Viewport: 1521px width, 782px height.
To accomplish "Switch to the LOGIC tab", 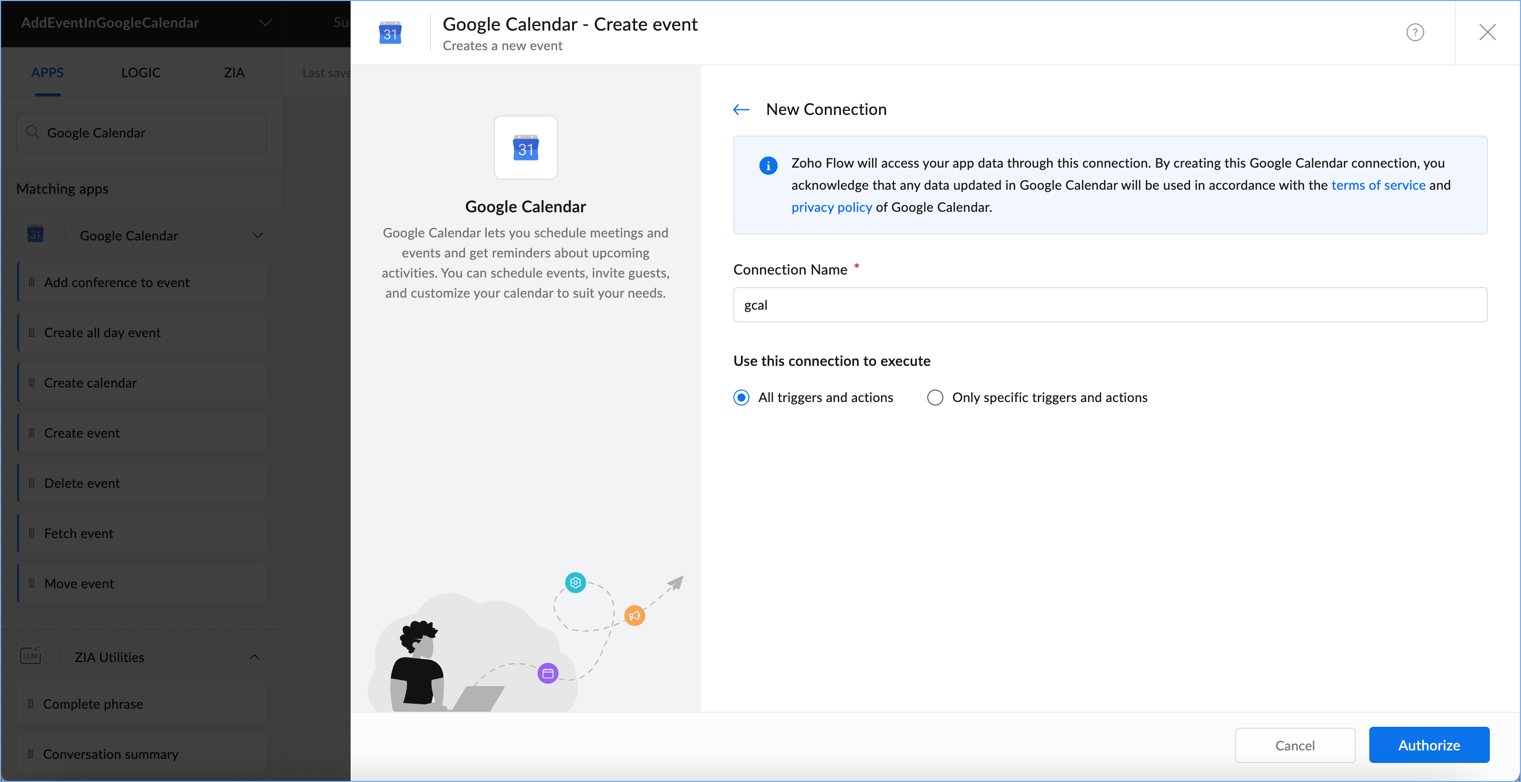I will point(141,73).
